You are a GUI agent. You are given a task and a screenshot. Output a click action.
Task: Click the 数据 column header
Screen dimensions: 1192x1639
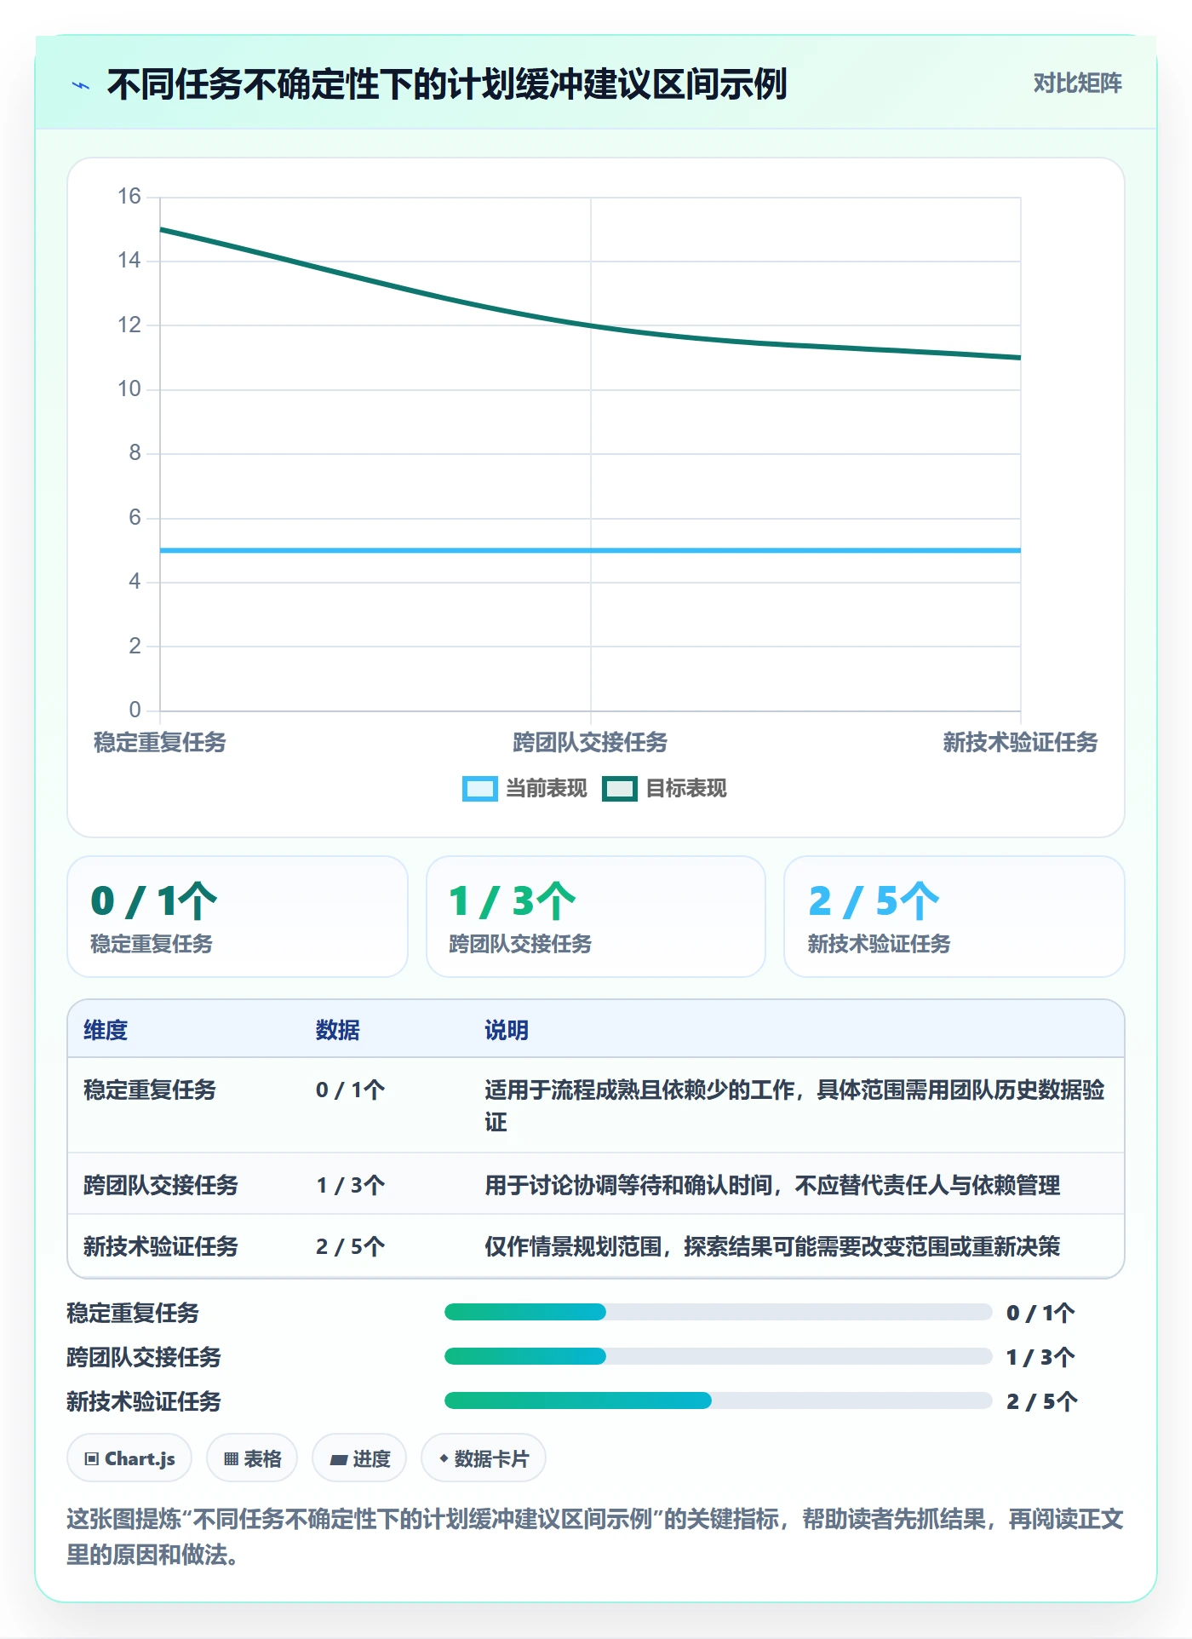tap(338, 1030)
